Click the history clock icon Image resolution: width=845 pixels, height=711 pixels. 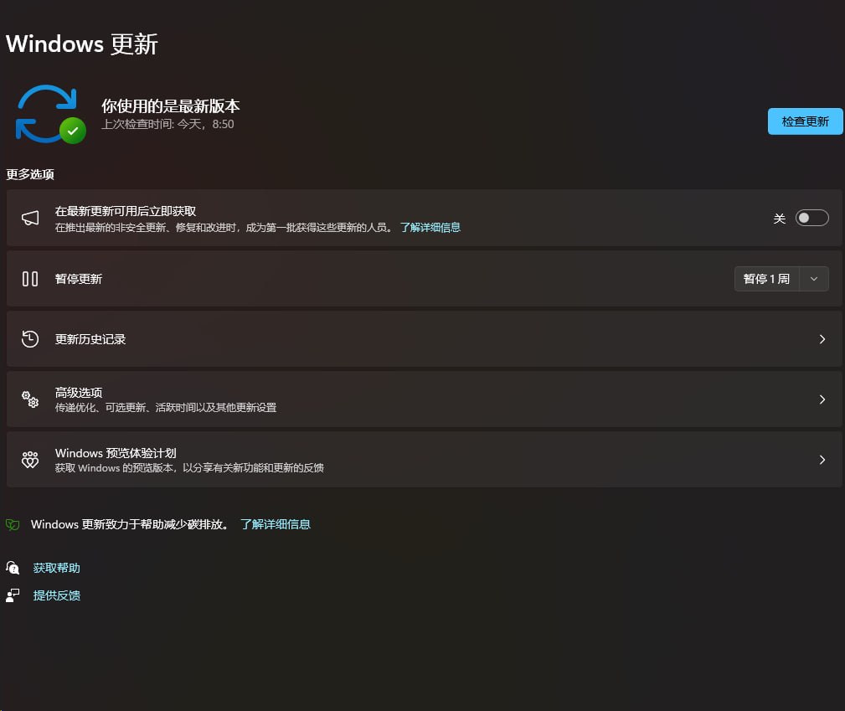30,339
